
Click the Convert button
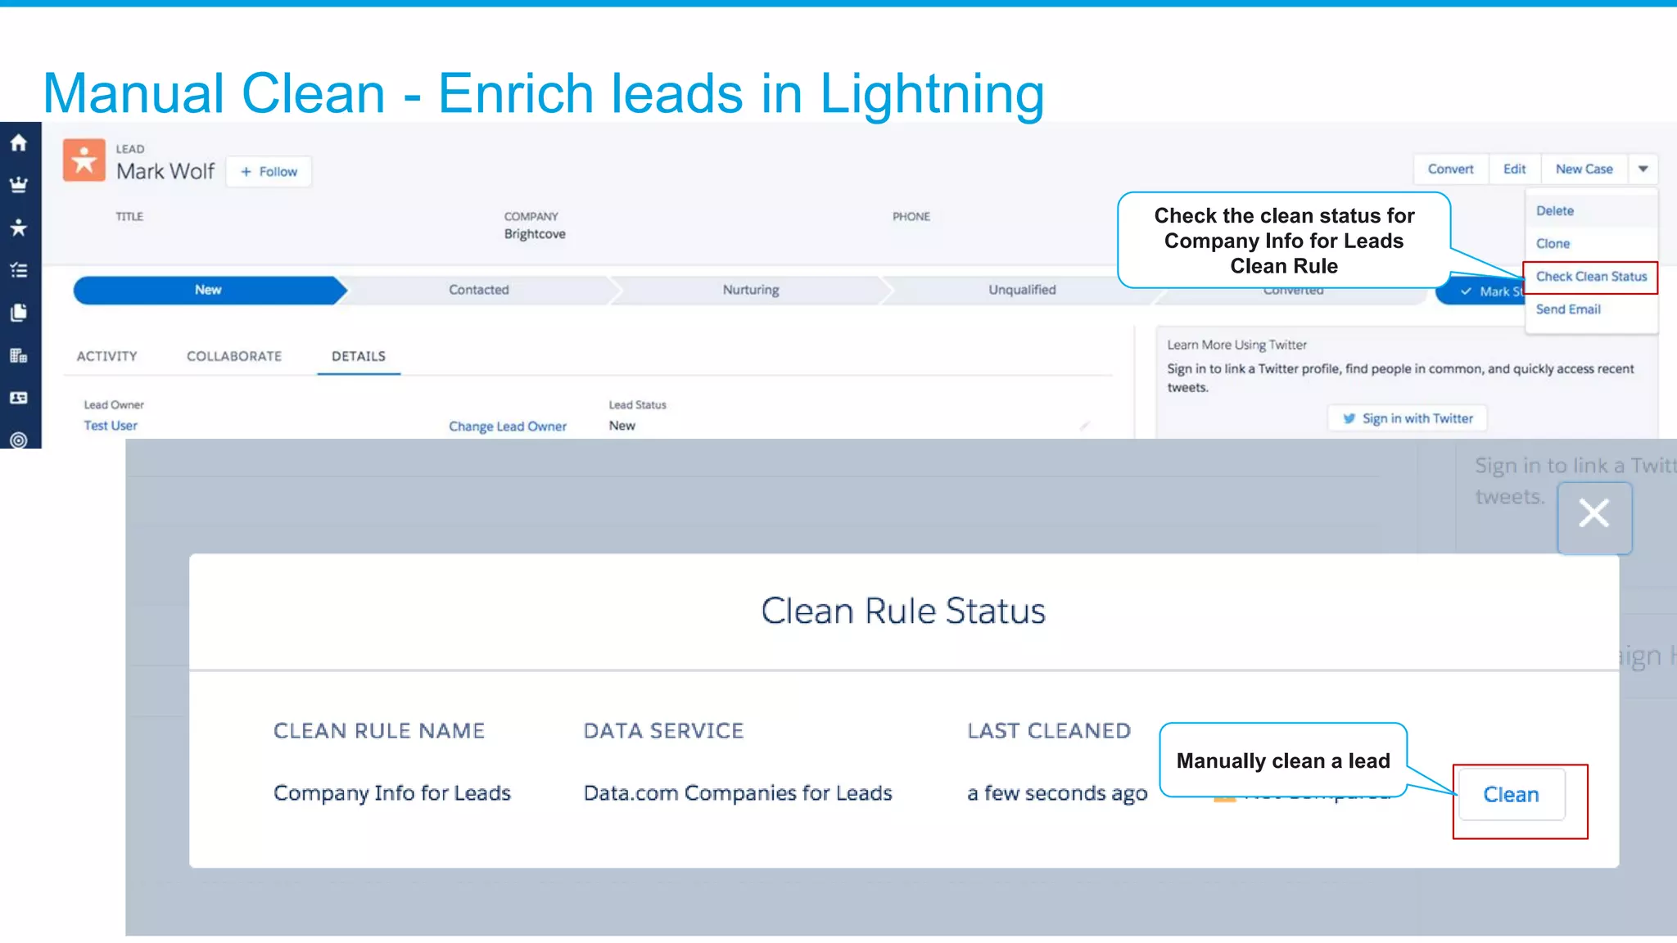point(1451,169)
